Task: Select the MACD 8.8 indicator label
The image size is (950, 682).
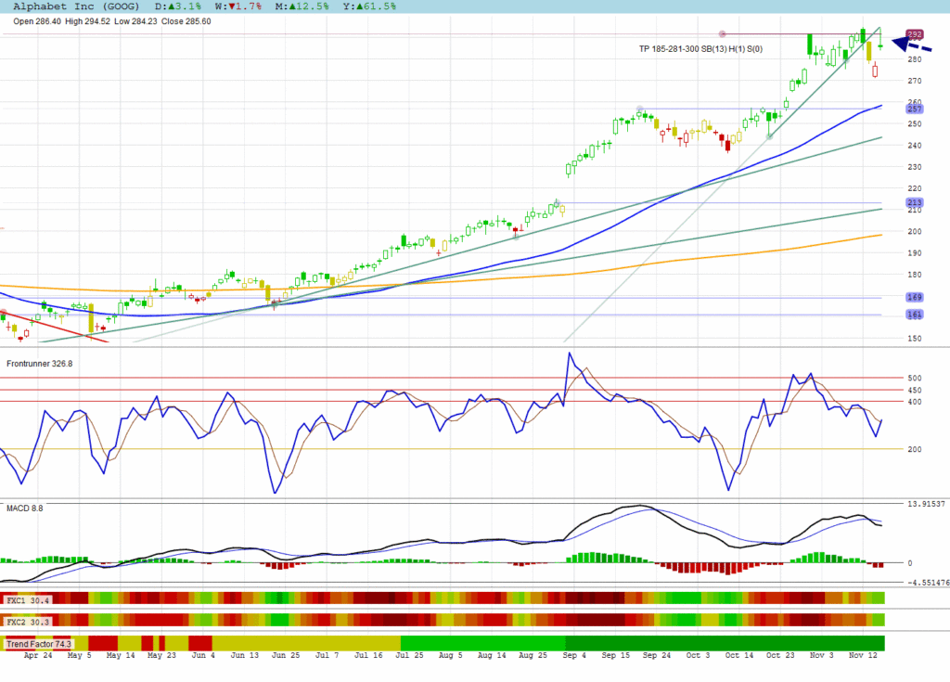Action: 25,508
